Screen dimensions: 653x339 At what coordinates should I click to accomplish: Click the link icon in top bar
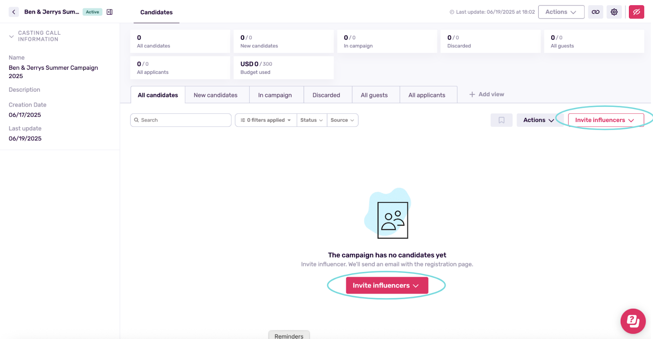(x=595, y=12)
